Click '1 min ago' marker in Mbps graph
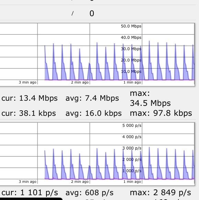 click(x=132, y=82)
